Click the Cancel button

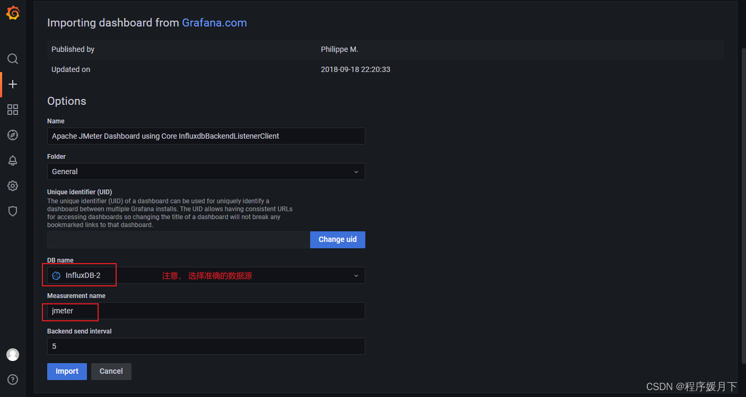click(111, 371)
